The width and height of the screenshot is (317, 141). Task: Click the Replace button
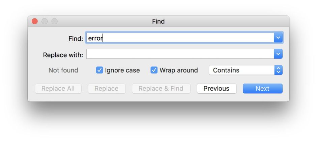[x=107, y=89]
